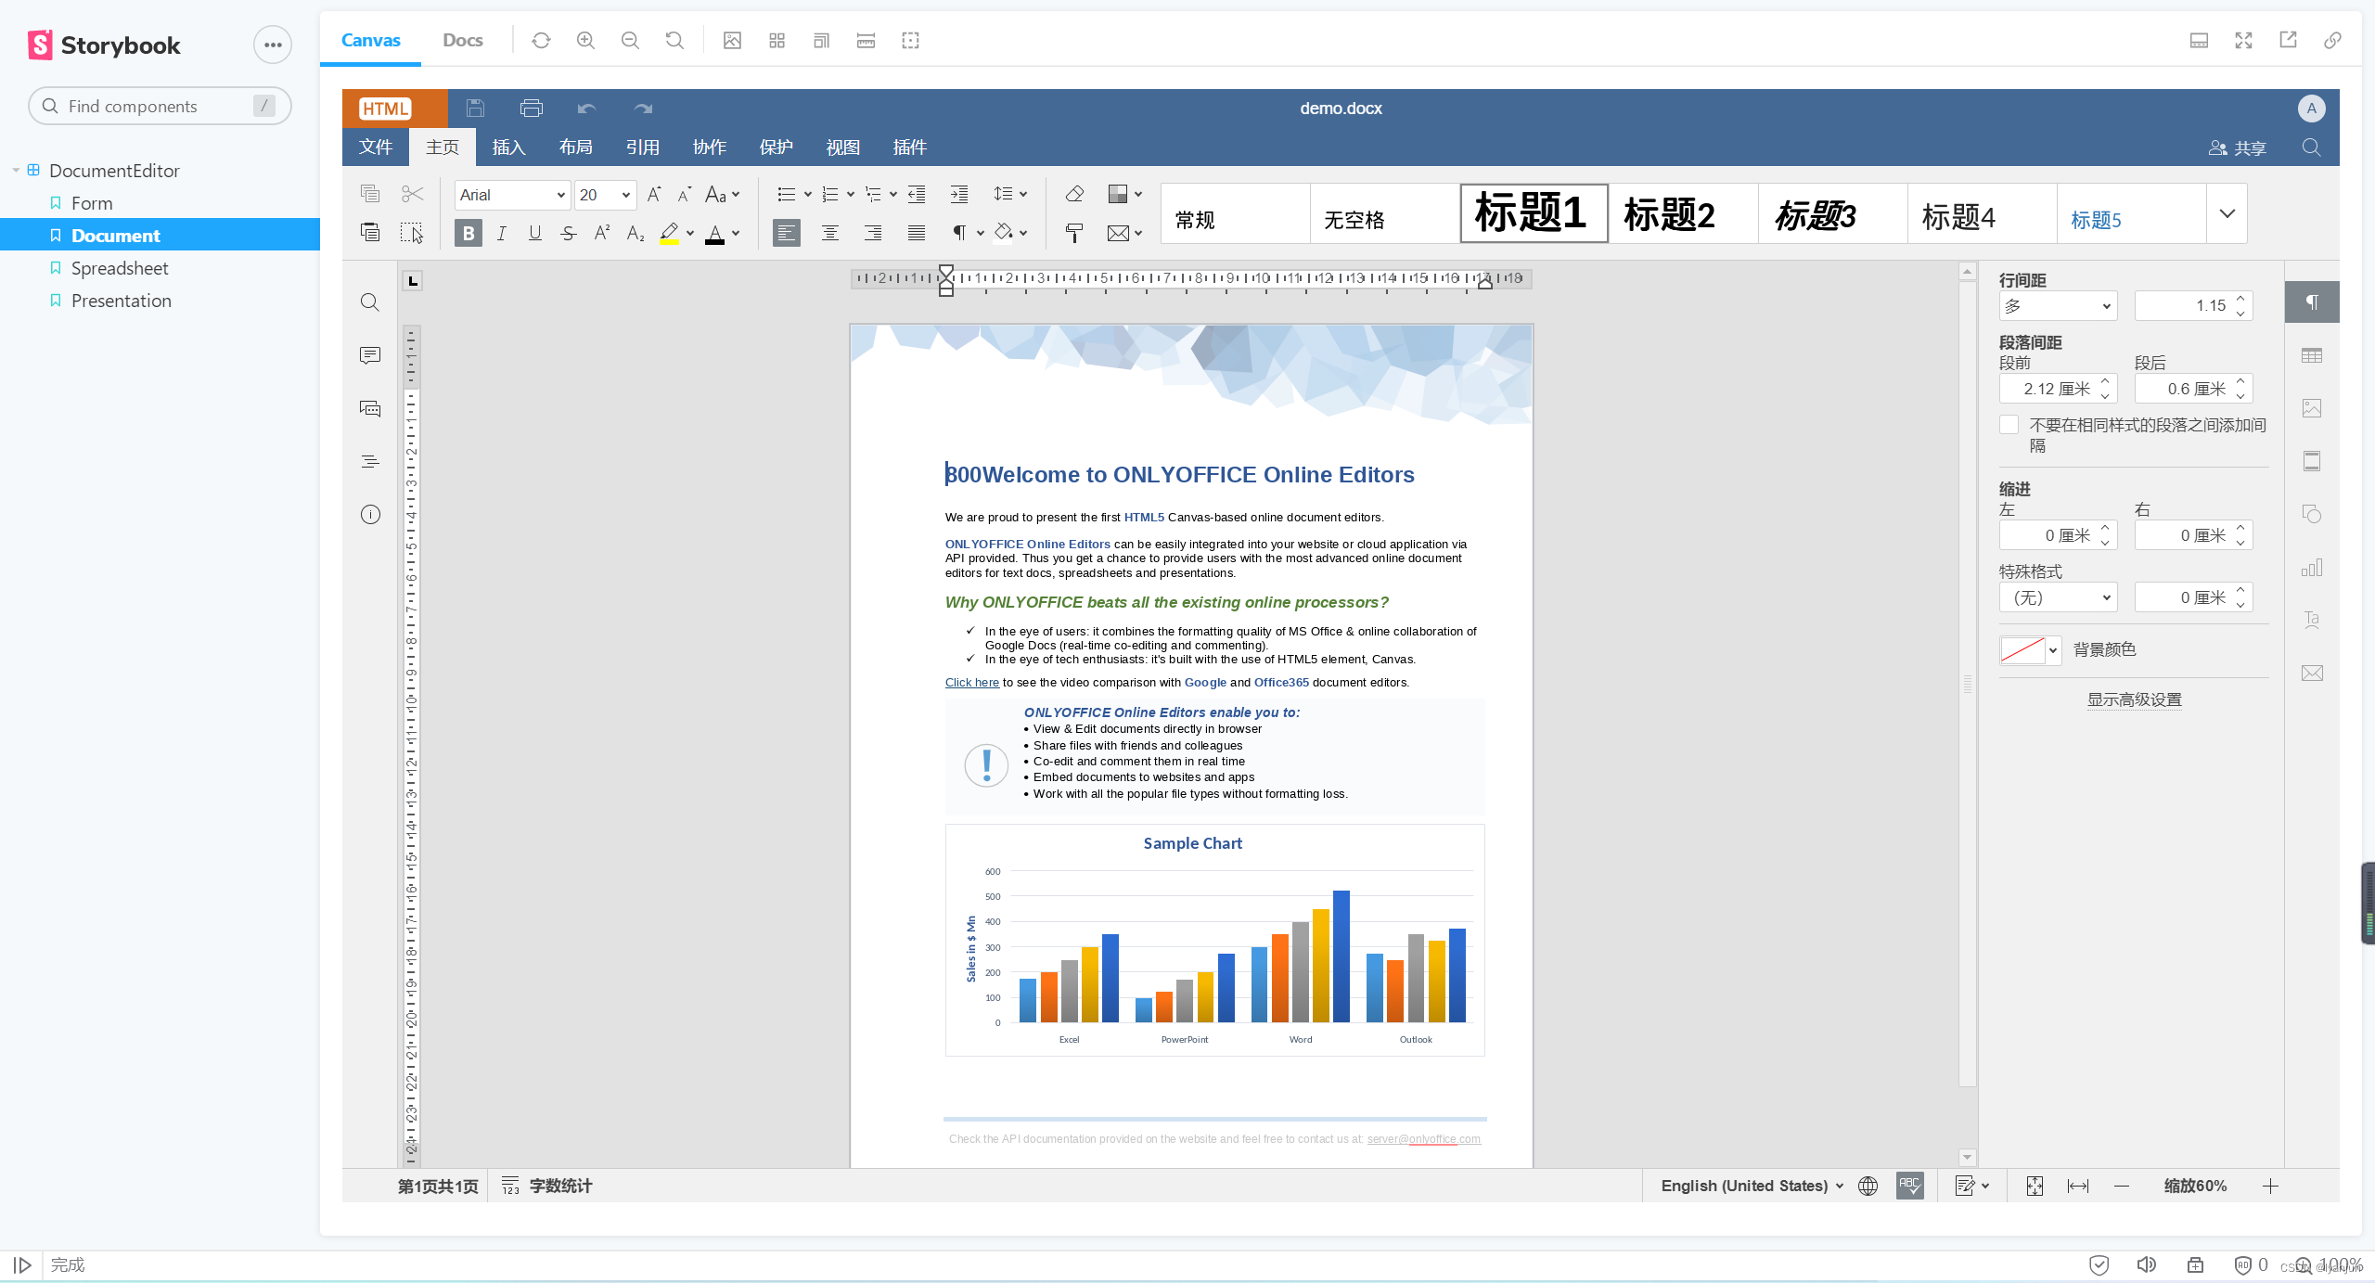The height and width of the screenshot is (1283, 2375).
Task: Expand the style gallery with the chevron
Action: click(x=2226, y=212)
